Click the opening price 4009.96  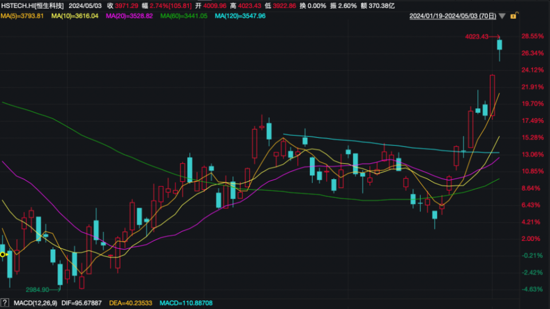[215, 6]
